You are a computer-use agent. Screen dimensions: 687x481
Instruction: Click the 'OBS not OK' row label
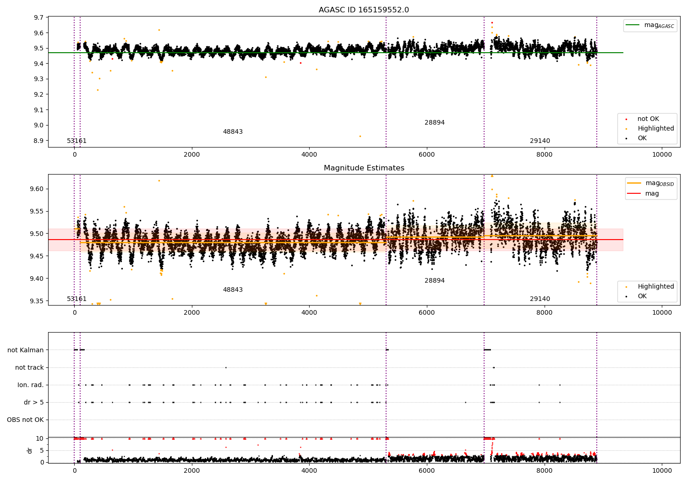(25, 420)
